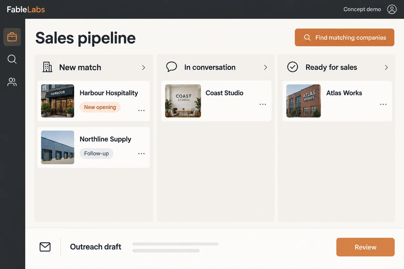Click the building icon beside New match

point(47,67)
